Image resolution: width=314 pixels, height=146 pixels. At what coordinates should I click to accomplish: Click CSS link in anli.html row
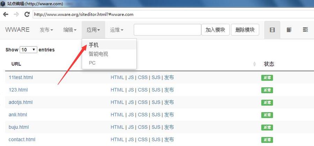tap(143, 115)
